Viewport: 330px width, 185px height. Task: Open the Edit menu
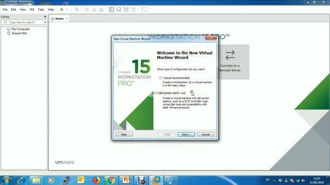click(x=13, y=9)
